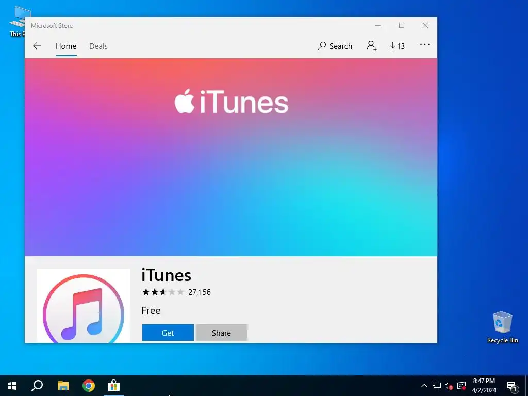Viewport: 528px width, 396px height.
Task: Click the muted volume tray icon
Action: (x=449, y=386)
